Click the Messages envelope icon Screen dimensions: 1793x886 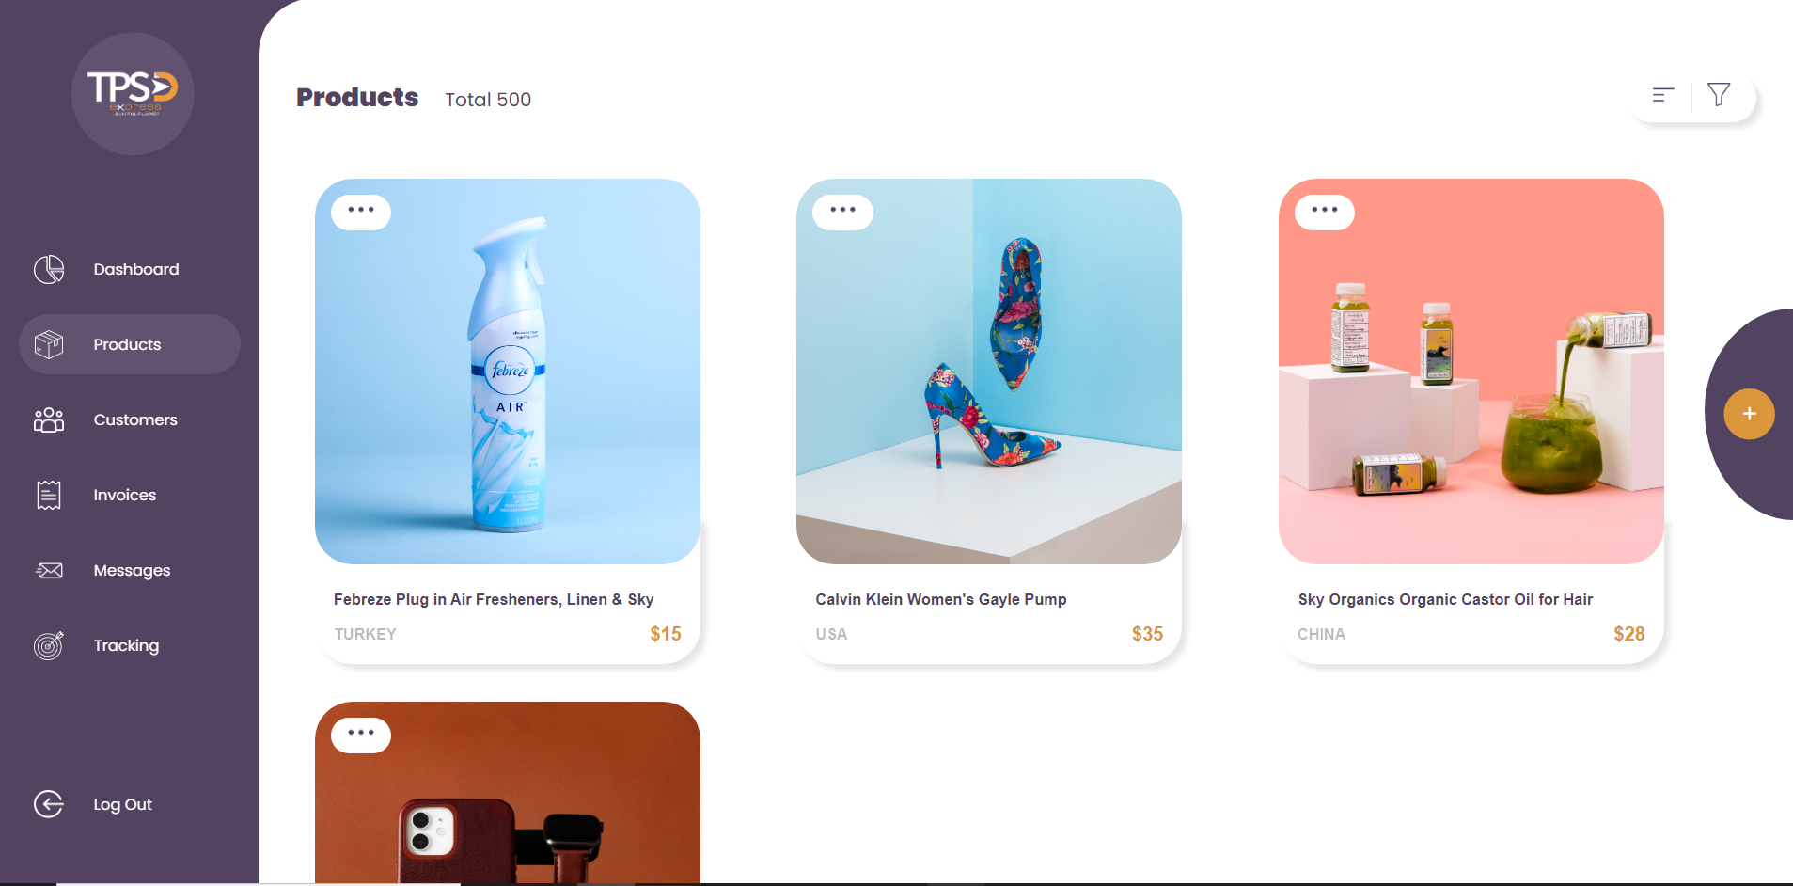[x=49, y=570]
